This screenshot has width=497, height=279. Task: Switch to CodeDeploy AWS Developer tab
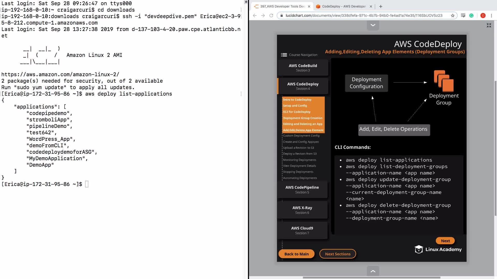point(344,6)
